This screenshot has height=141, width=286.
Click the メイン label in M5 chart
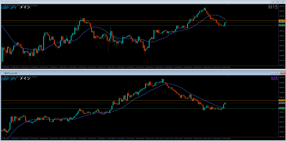[x=25, y=79]
